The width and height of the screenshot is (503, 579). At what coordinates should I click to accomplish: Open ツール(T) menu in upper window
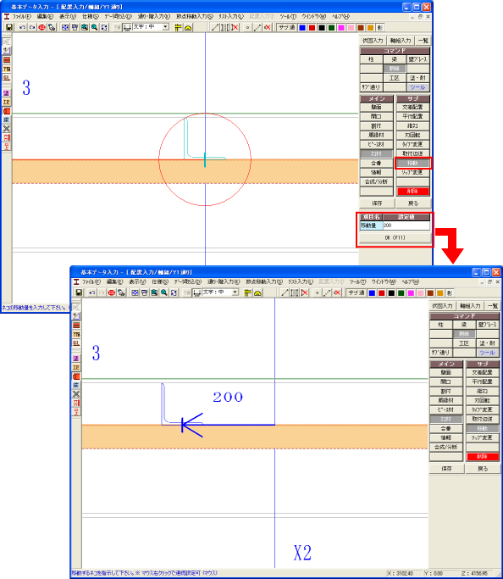288,17
